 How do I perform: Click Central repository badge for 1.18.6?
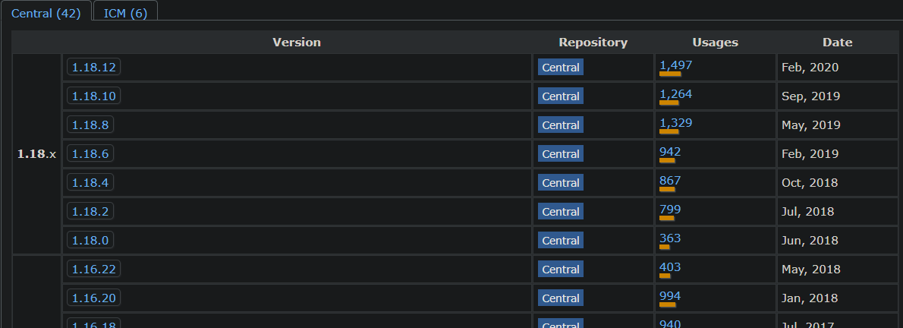[560, 153]
